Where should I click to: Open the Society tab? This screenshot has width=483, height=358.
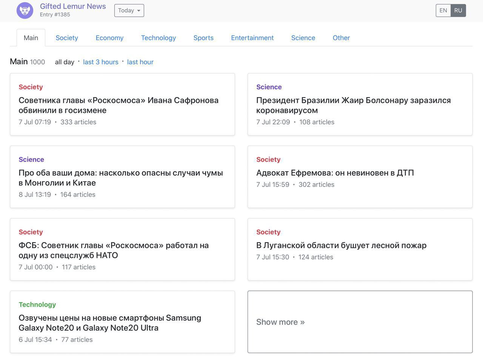point(67,38)
